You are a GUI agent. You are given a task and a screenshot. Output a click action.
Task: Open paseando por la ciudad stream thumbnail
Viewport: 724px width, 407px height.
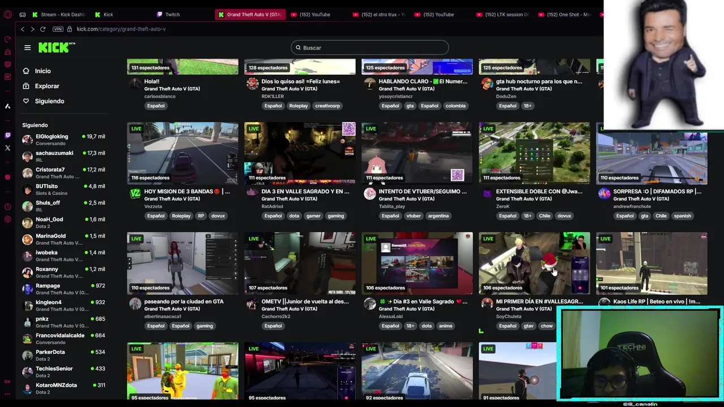[183, 263]
